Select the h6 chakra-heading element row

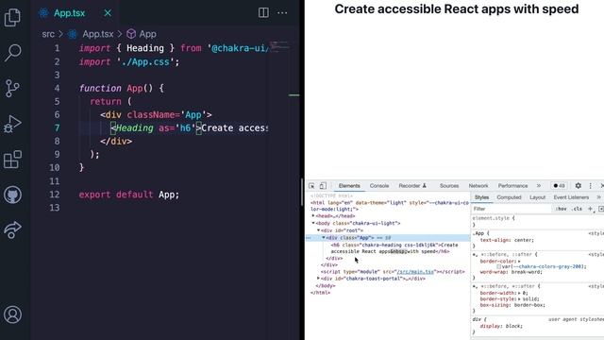coord(394,248)
